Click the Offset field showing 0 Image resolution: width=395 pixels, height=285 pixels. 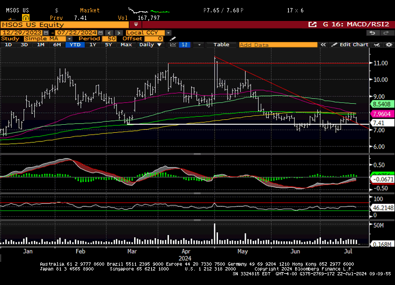point(154,39)
